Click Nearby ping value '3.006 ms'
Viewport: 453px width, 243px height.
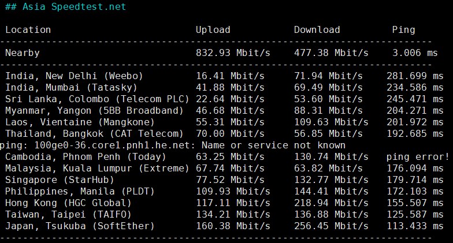coord(415,53)
